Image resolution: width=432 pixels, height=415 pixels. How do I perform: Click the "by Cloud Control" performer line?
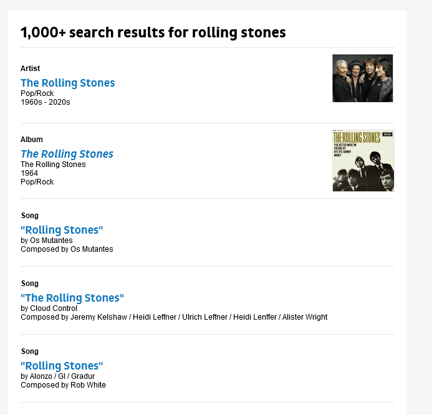pos(49,308)
